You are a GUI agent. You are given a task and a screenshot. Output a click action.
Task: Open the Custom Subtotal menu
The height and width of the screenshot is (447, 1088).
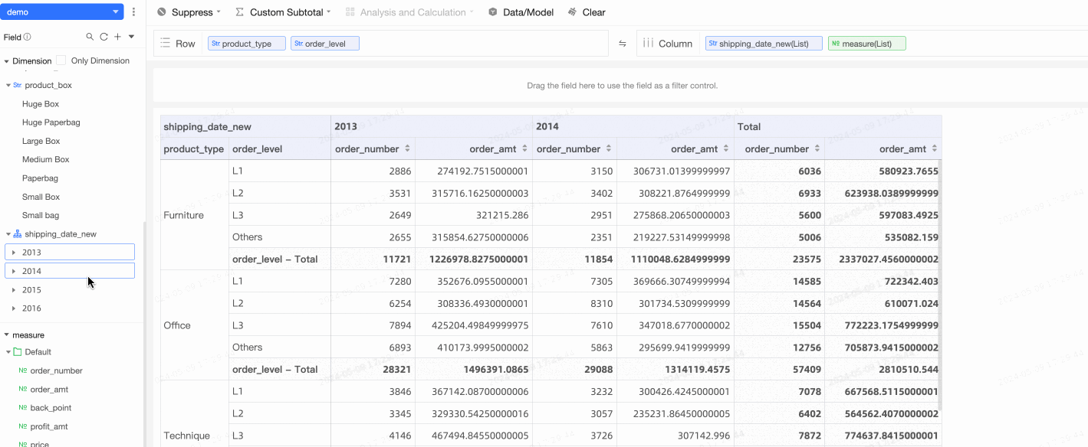click(x=283, y=12)
